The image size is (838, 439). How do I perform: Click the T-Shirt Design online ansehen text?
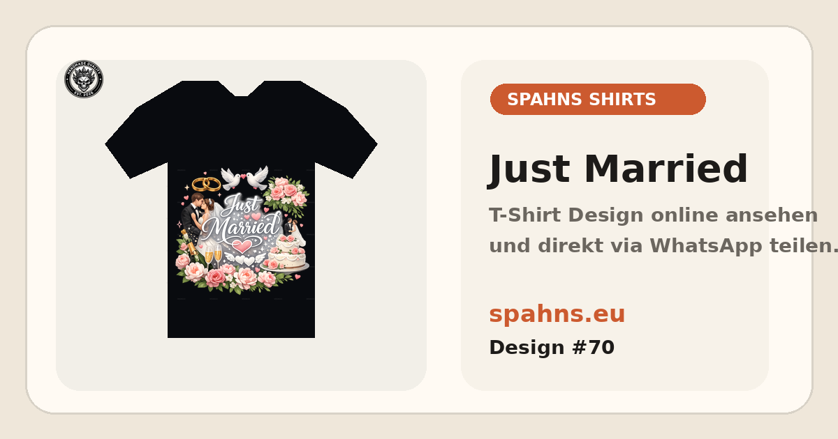(x=653, y=215)
